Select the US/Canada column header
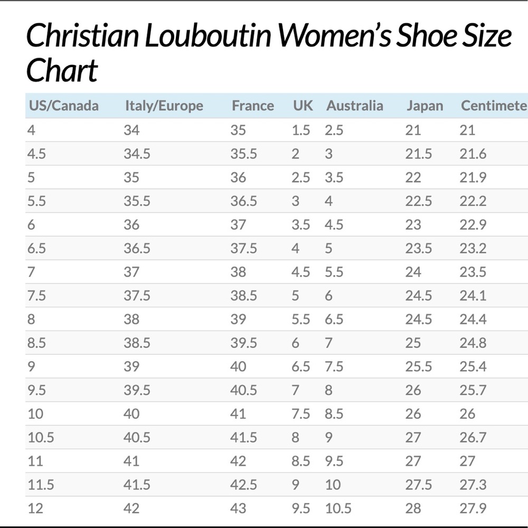This screenshot has width=528, height=528. (x=64, y=106)
